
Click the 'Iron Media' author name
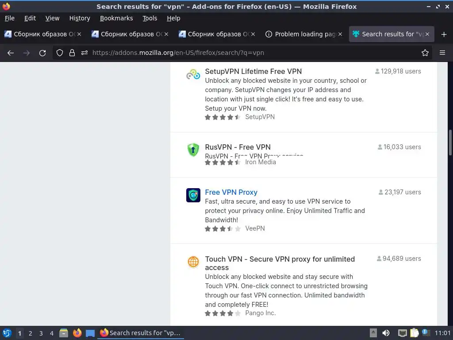pyautogui.click(x=260, y=162)
